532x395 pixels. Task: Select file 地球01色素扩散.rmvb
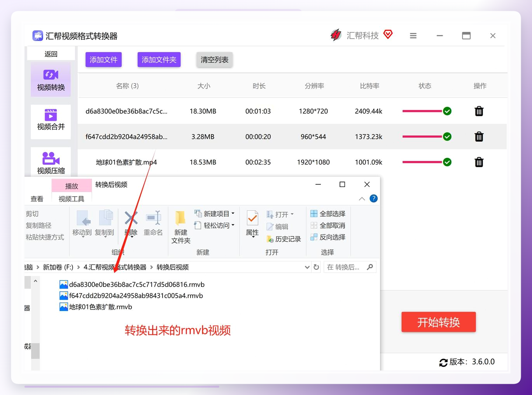[x=96, y=307]
